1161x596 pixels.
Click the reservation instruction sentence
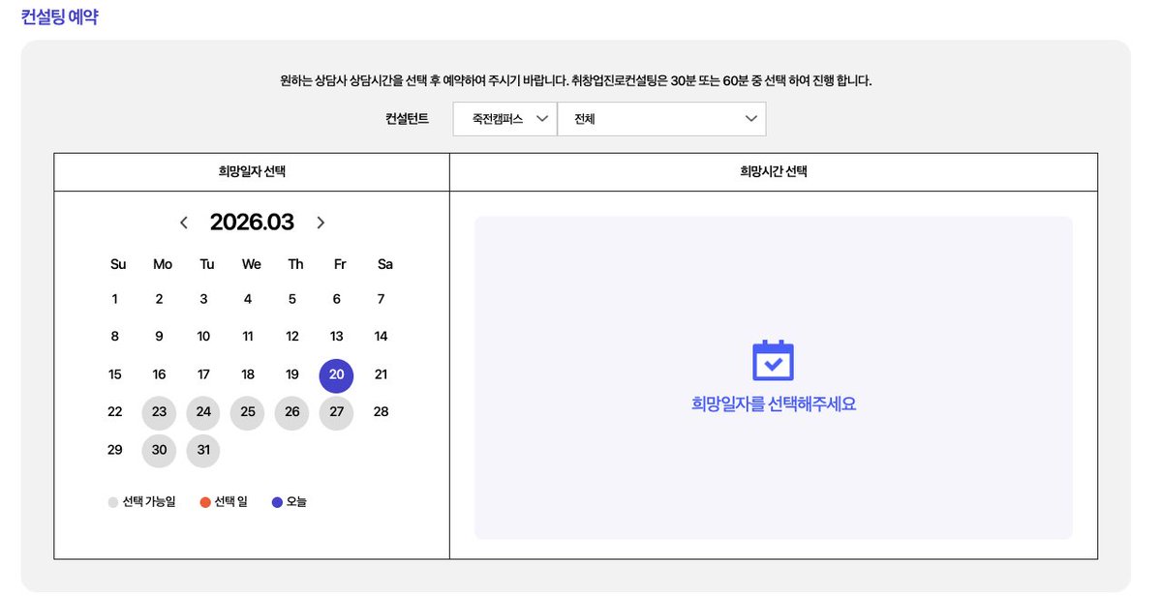point(576,80)
